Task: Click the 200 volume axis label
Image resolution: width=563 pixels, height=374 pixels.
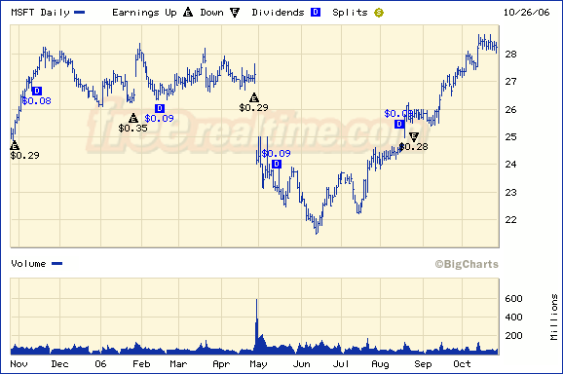Action: (x=513, y=336)
